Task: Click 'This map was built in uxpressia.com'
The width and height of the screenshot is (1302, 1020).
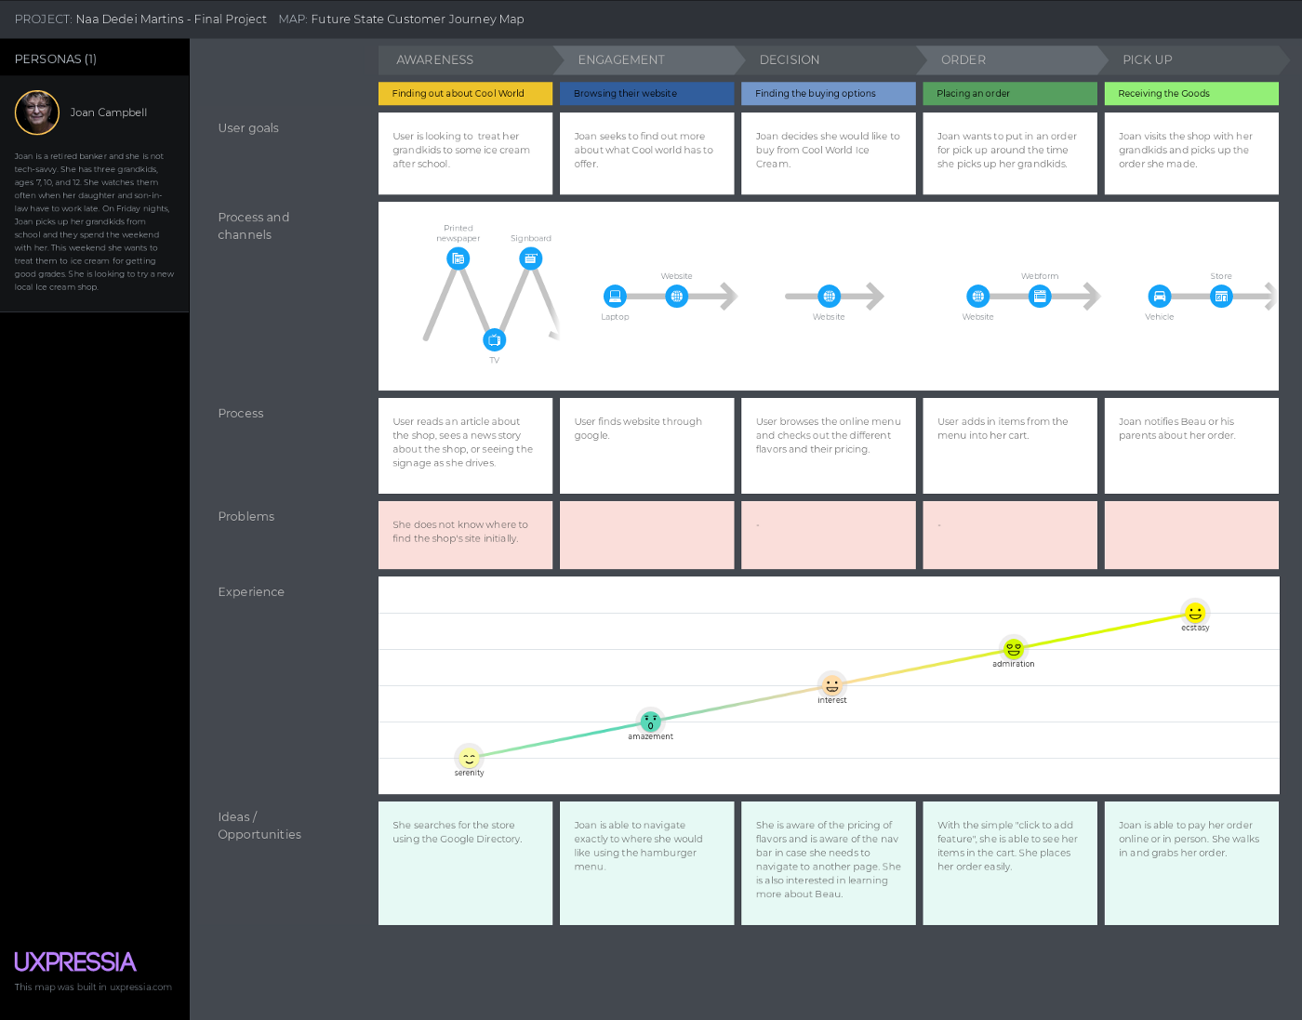Action: click(x=93, y=987)
